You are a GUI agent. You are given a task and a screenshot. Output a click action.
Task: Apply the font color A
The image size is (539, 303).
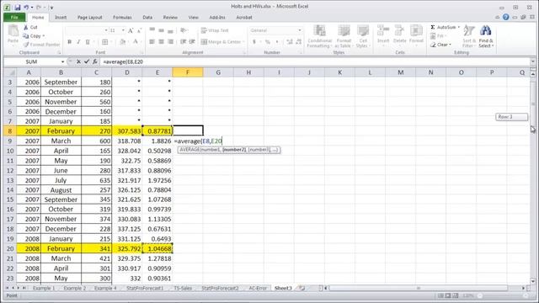click(x=135, y=42)
